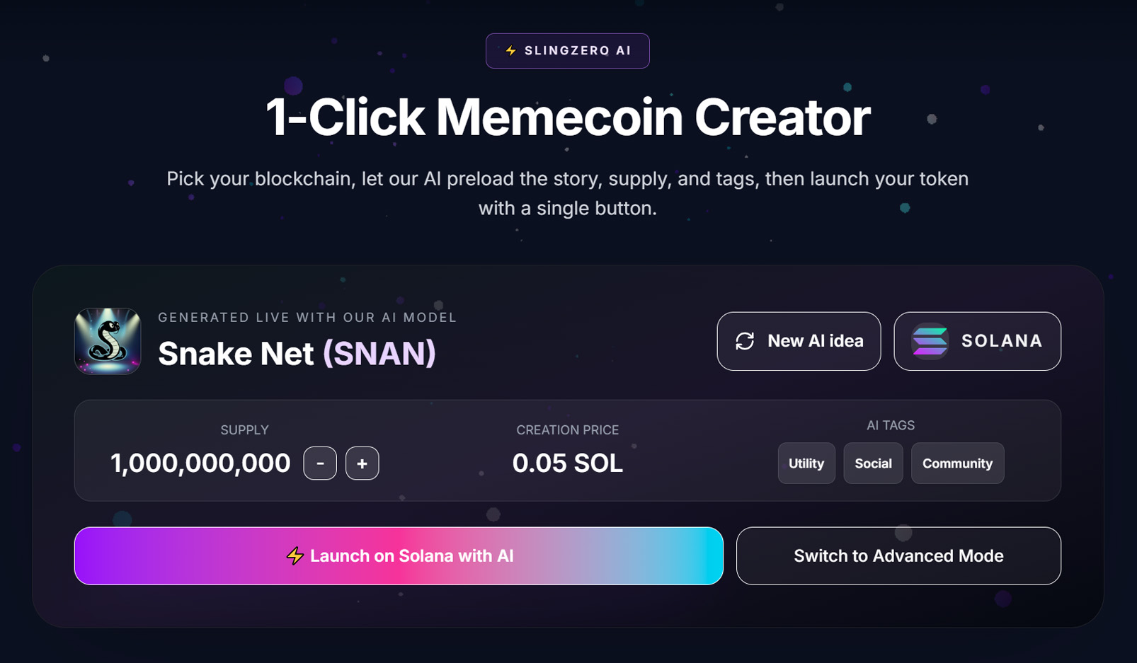The height and width of the screenshot is (663, 1137).
Task: Decrease supply with the minus button
Action: [x=320, y=463]
